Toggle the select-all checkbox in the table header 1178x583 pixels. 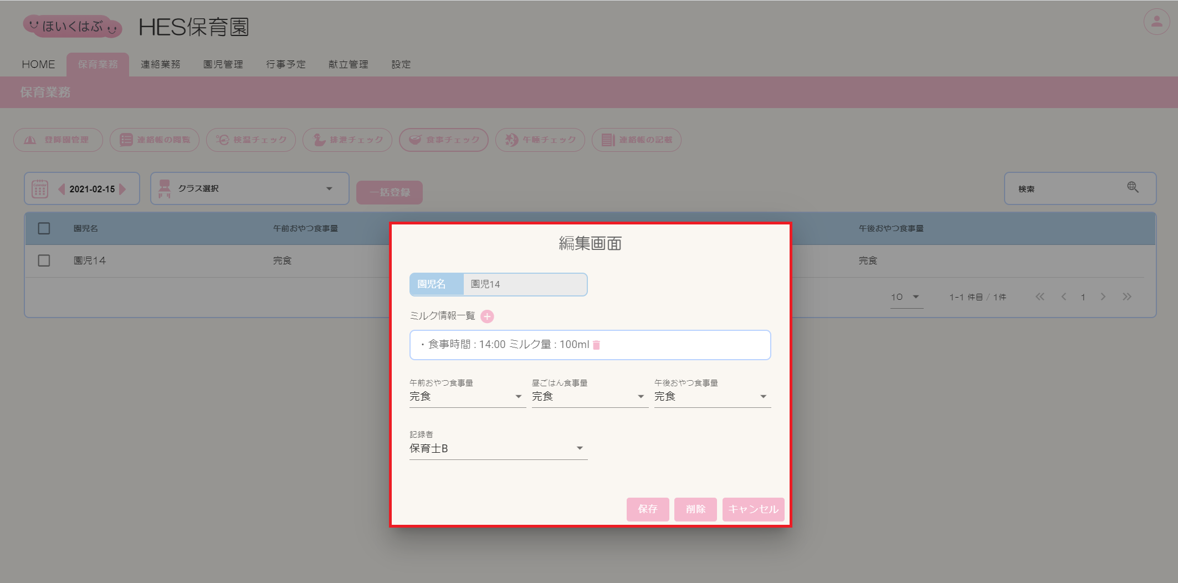click(x=44, y=228)
